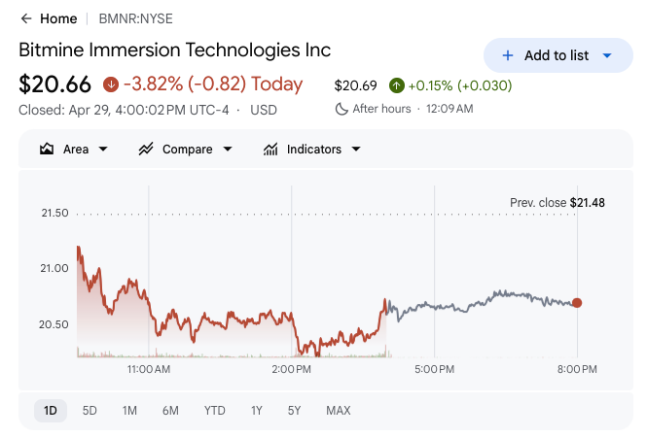
Task: Expand the Area chart type dropdown arrow
Action: [103, 150]
